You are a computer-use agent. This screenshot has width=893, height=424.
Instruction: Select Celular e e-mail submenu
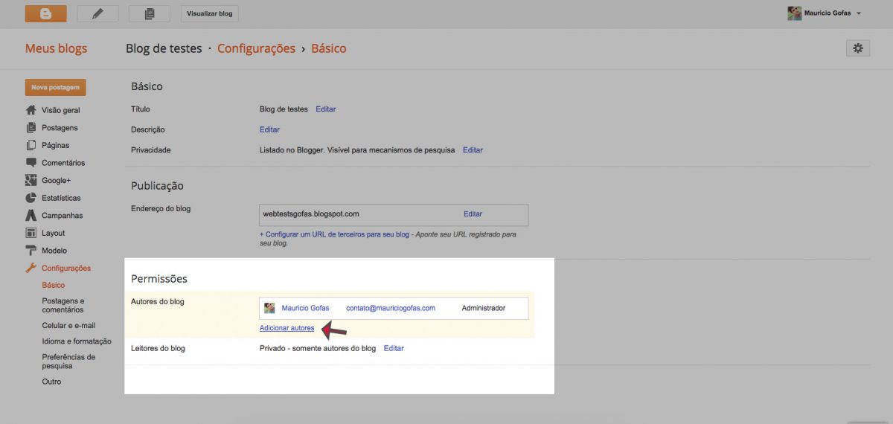[68, 325]
